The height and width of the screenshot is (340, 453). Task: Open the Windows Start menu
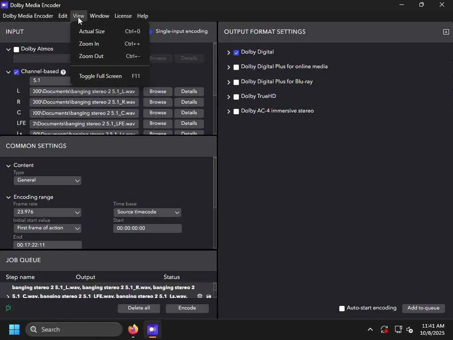14,329
